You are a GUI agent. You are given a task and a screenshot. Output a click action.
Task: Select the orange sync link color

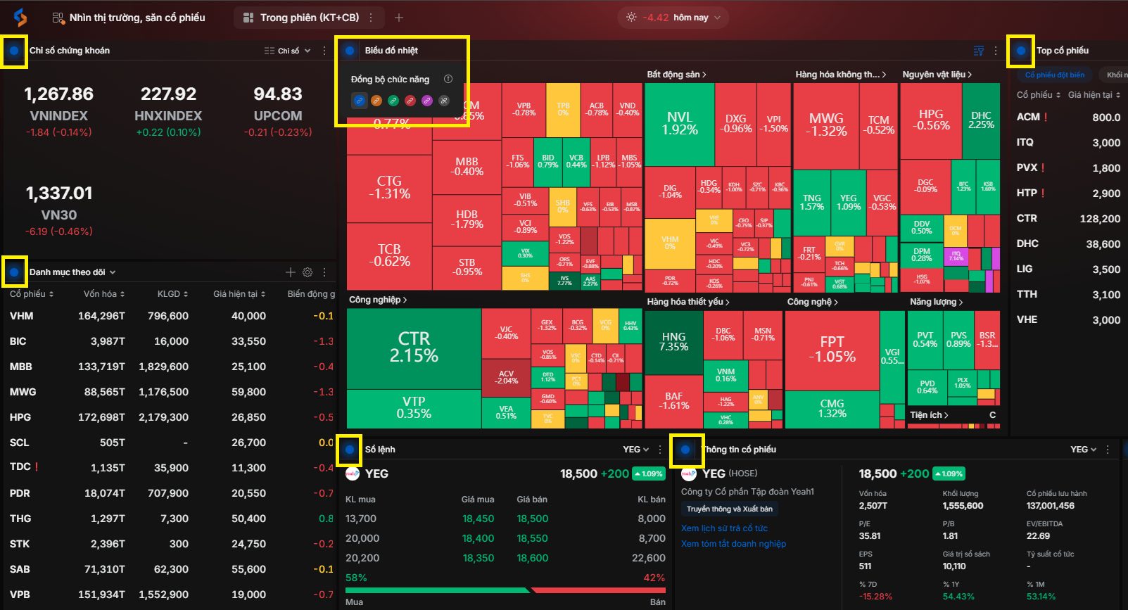(x=376, y=101)
